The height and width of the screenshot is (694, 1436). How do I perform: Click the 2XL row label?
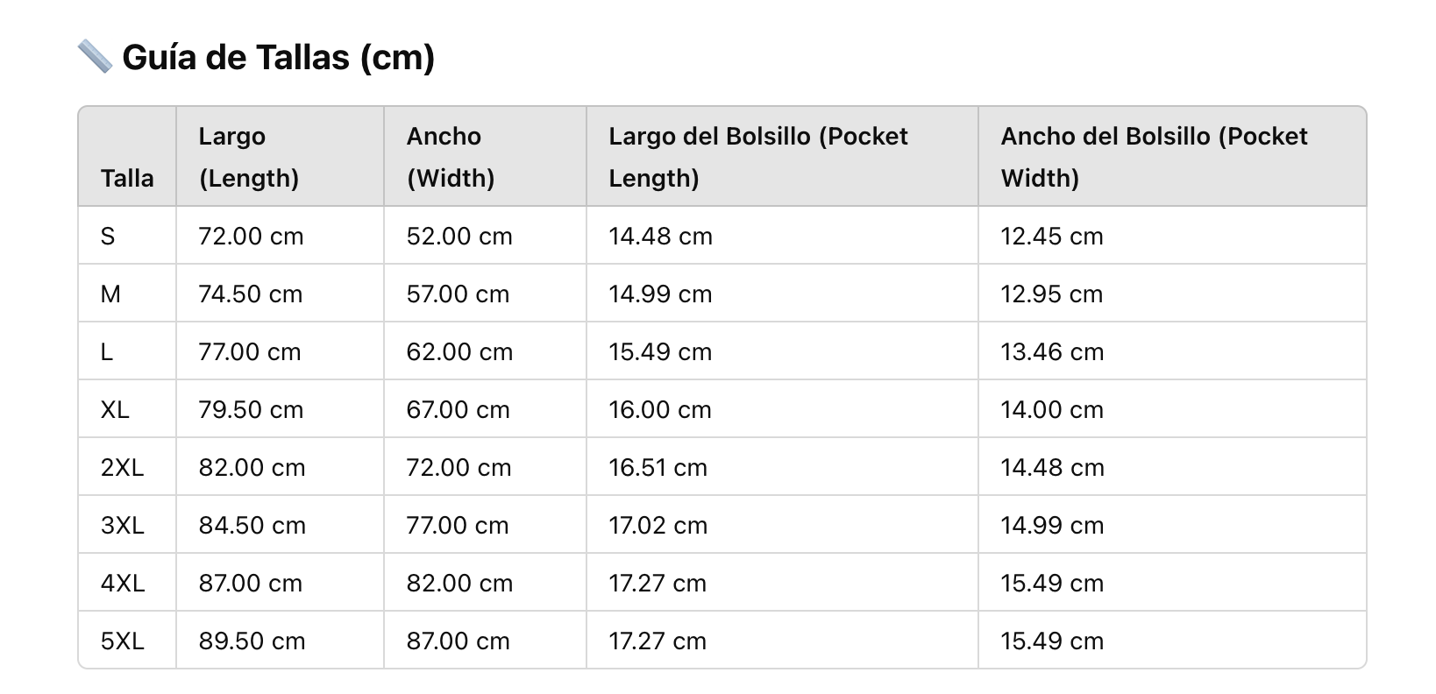click(x=122, y=467)
